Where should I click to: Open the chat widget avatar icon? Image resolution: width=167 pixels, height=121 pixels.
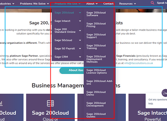coord(164,93)
